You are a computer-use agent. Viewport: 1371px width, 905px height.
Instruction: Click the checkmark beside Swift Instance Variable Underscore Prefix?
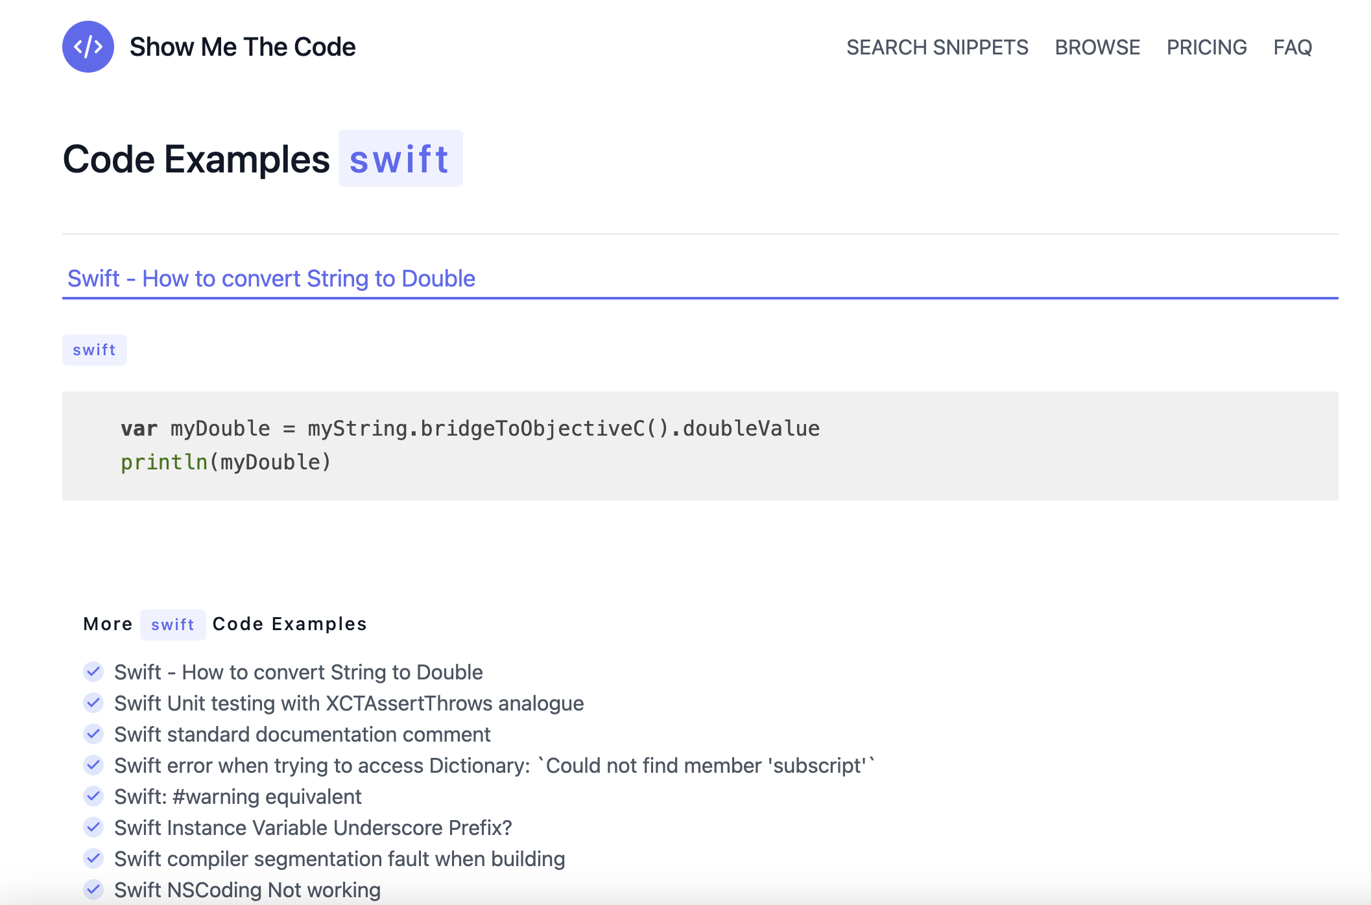click(95, 827)
